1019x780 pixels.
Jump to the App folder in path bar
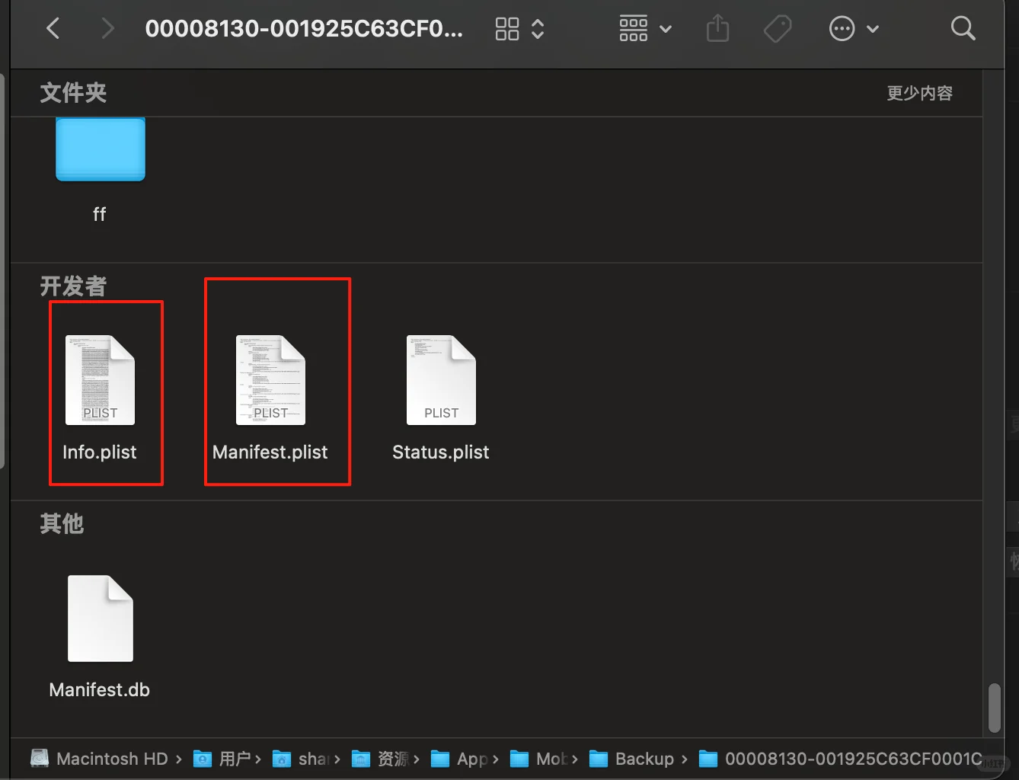tap(459, 759)
